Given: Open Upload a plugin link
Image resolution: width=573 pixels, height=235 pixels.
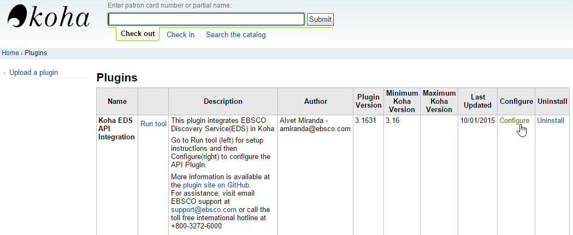Looking at the screenshot, I should [x=34, y=72].
